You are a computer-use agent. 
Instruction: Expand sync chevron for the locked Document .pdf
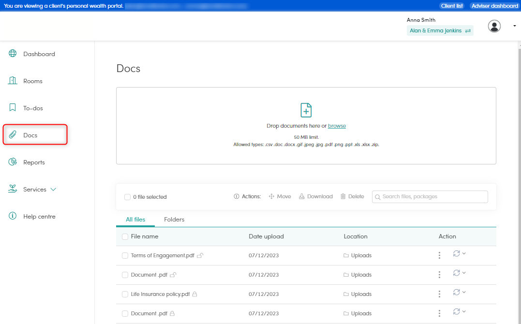click(x=464, y=311)
